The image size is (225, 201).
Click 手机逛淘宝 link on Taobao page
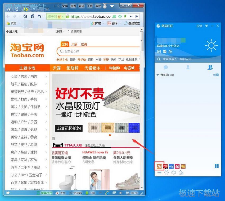pos(75,32)
